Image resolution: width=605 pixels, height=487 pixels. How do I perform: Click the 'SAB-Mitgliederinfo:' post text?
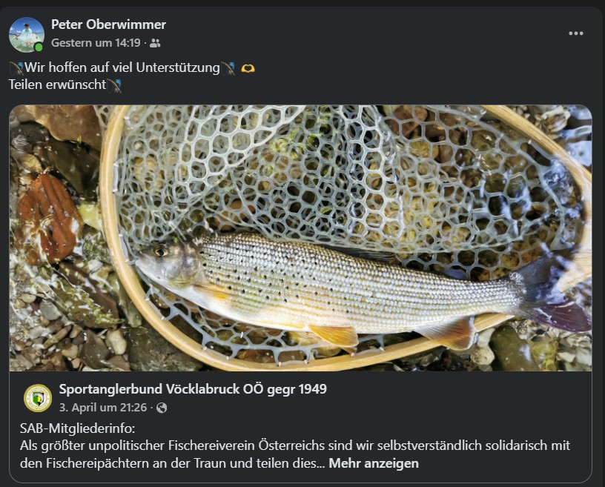click(77, 428)
